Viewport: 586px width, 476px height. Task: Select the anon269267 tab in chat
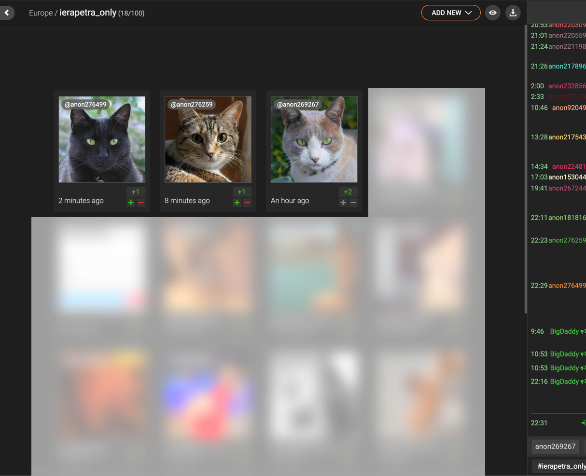[555, 446]
